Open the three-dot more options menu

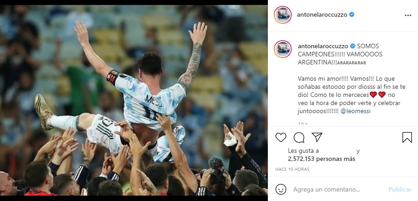(408, 15)
